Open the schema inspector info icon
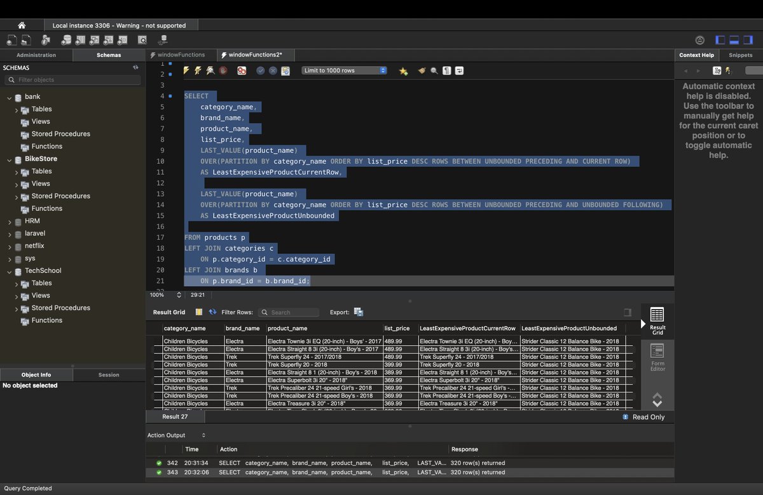The height and width of the screenshot is (495, 763). pyautogui.click(x=46, y=40)
